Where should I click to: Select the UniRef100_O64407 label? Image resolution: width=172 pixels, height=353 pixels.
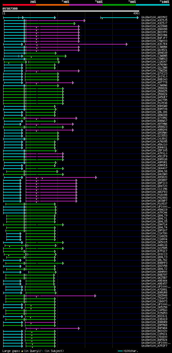coord(155,168)
